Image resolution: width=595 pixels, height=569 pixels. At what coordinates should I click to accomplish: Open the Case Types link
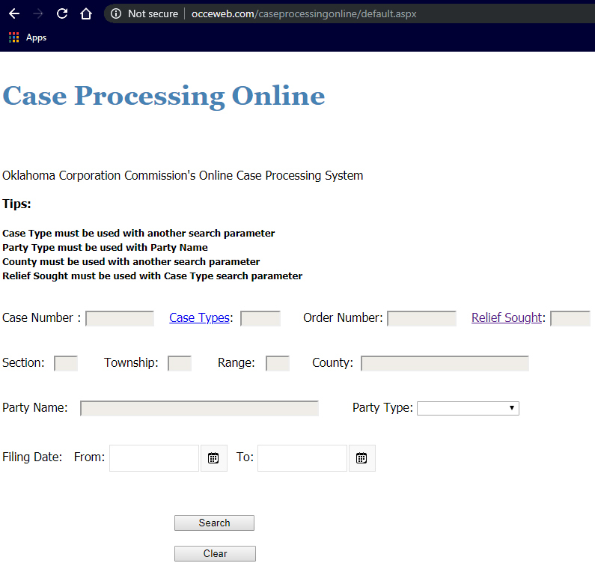(x=199, y=317)
